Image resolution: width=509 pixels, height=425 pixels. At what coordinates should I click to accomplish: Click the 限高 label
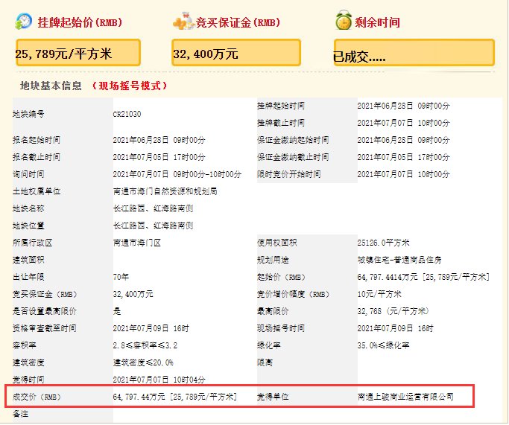click(x=265, y=362)
